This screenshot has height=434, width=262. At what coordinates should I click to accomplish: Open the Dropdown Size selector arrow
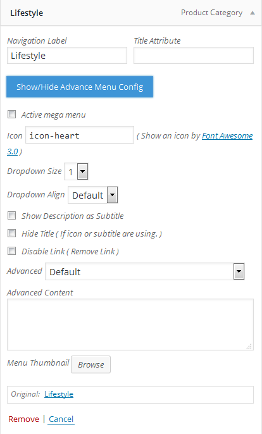(82, 171)
